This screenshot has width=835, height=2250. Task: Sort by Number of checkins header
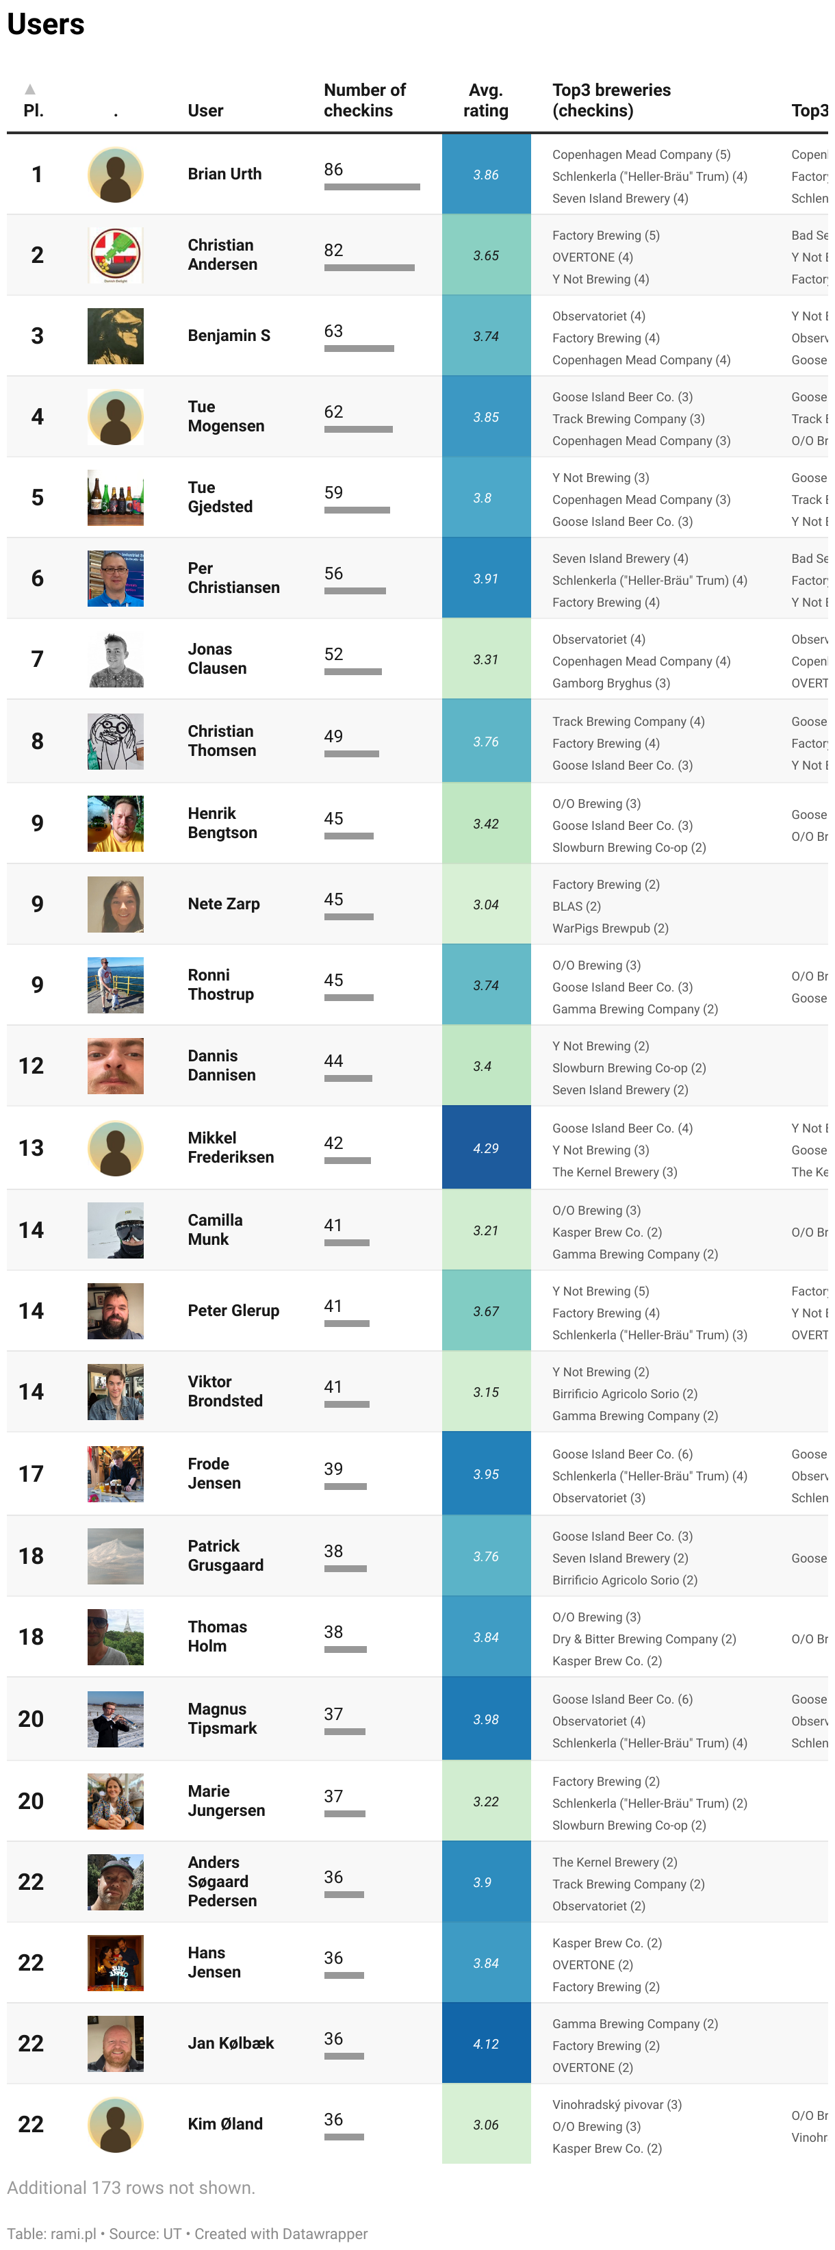click(364, 101)
